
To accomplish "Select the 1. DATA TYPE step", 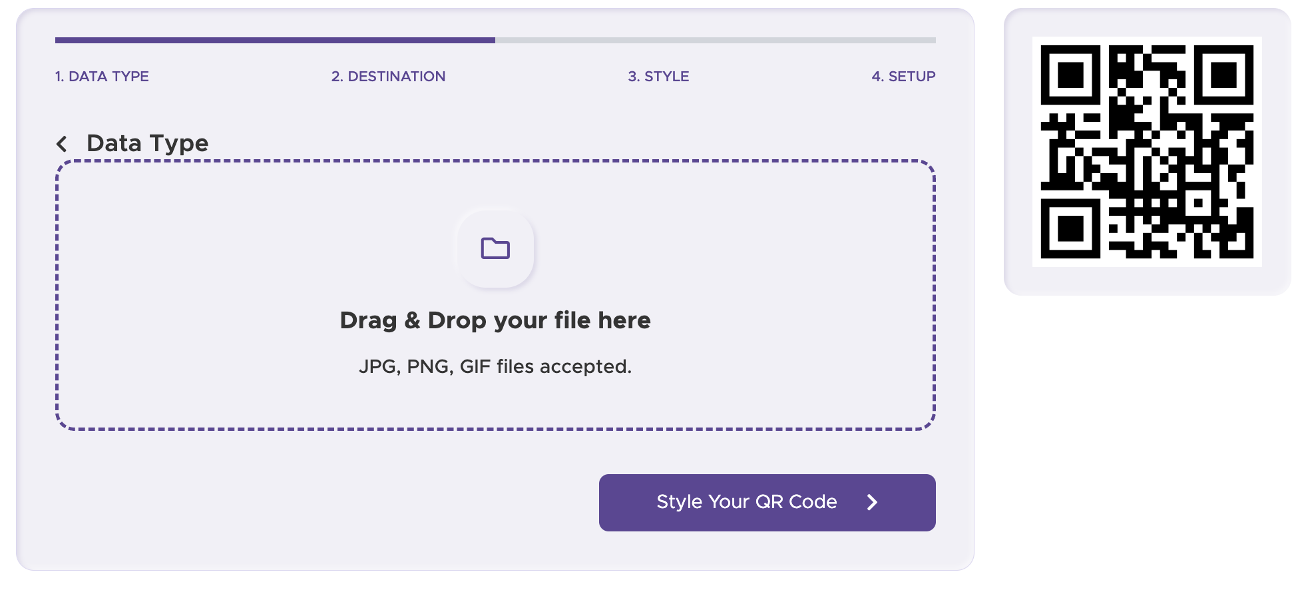I will click(101, 77).
